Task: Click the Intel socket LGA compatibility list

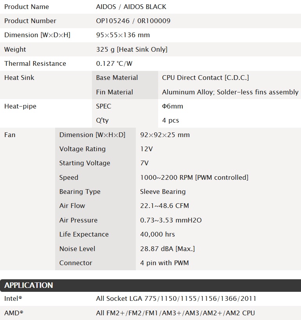Action: (x=176, y=298)
